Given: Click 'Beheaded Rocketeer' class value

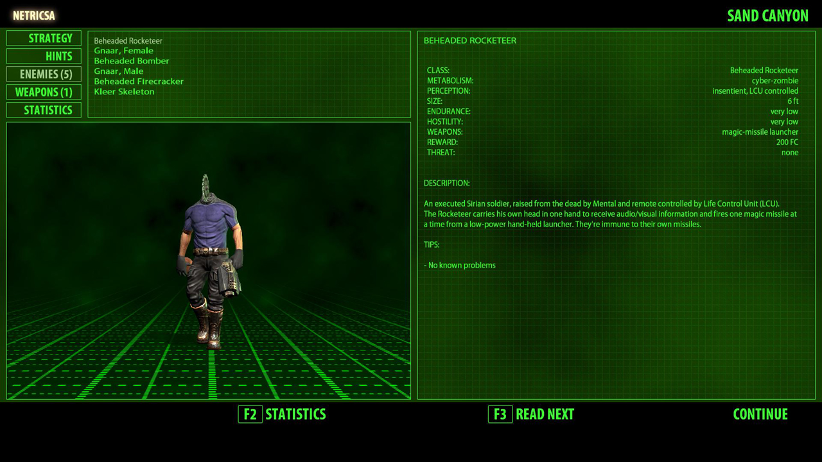Looking at the screenshot, I should point(764,71).
